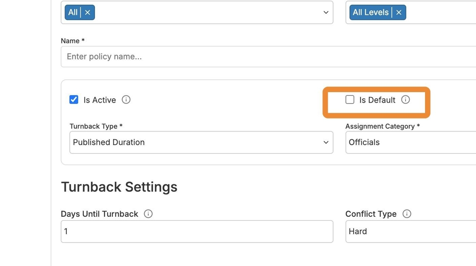The height and width of the screenshot is (266, 476).
Task: Click the "Is Default" label text
Action: click(x=377, y=100)
